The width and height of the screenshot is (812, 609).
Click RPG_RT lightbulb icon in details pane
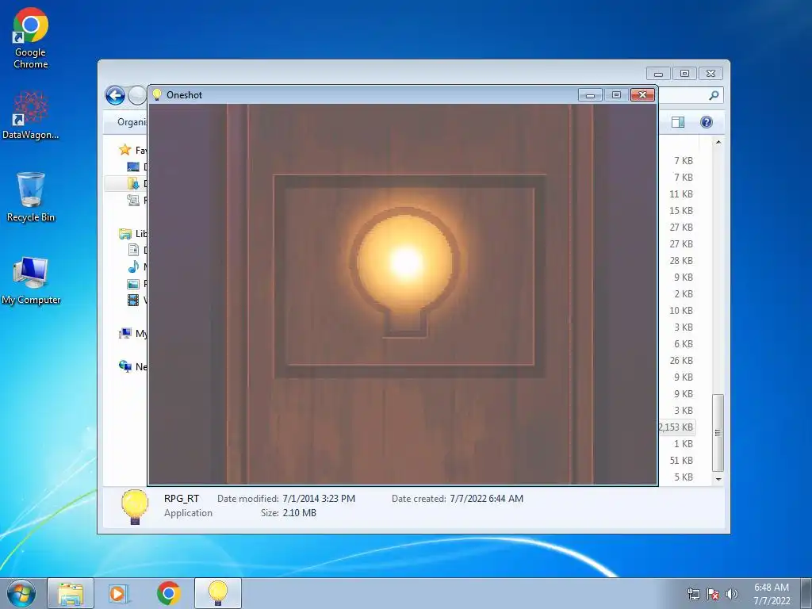point(135,507)
